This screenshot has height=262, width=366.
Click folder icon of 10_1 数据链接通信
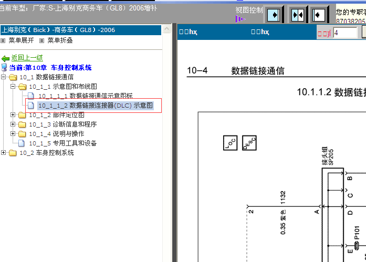tap(13, 77)
